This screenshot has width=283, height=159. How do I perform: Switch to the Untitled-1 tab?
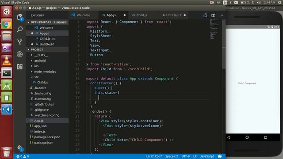coord(173,15)
